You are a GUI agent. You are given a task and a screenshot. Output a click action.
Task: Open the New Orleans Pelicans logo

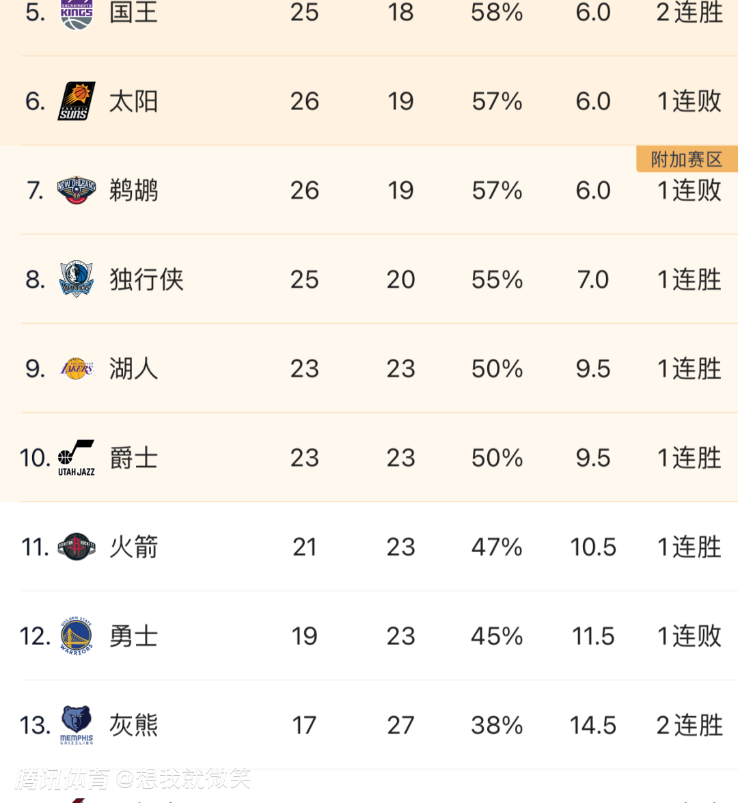tap(77, 190)
